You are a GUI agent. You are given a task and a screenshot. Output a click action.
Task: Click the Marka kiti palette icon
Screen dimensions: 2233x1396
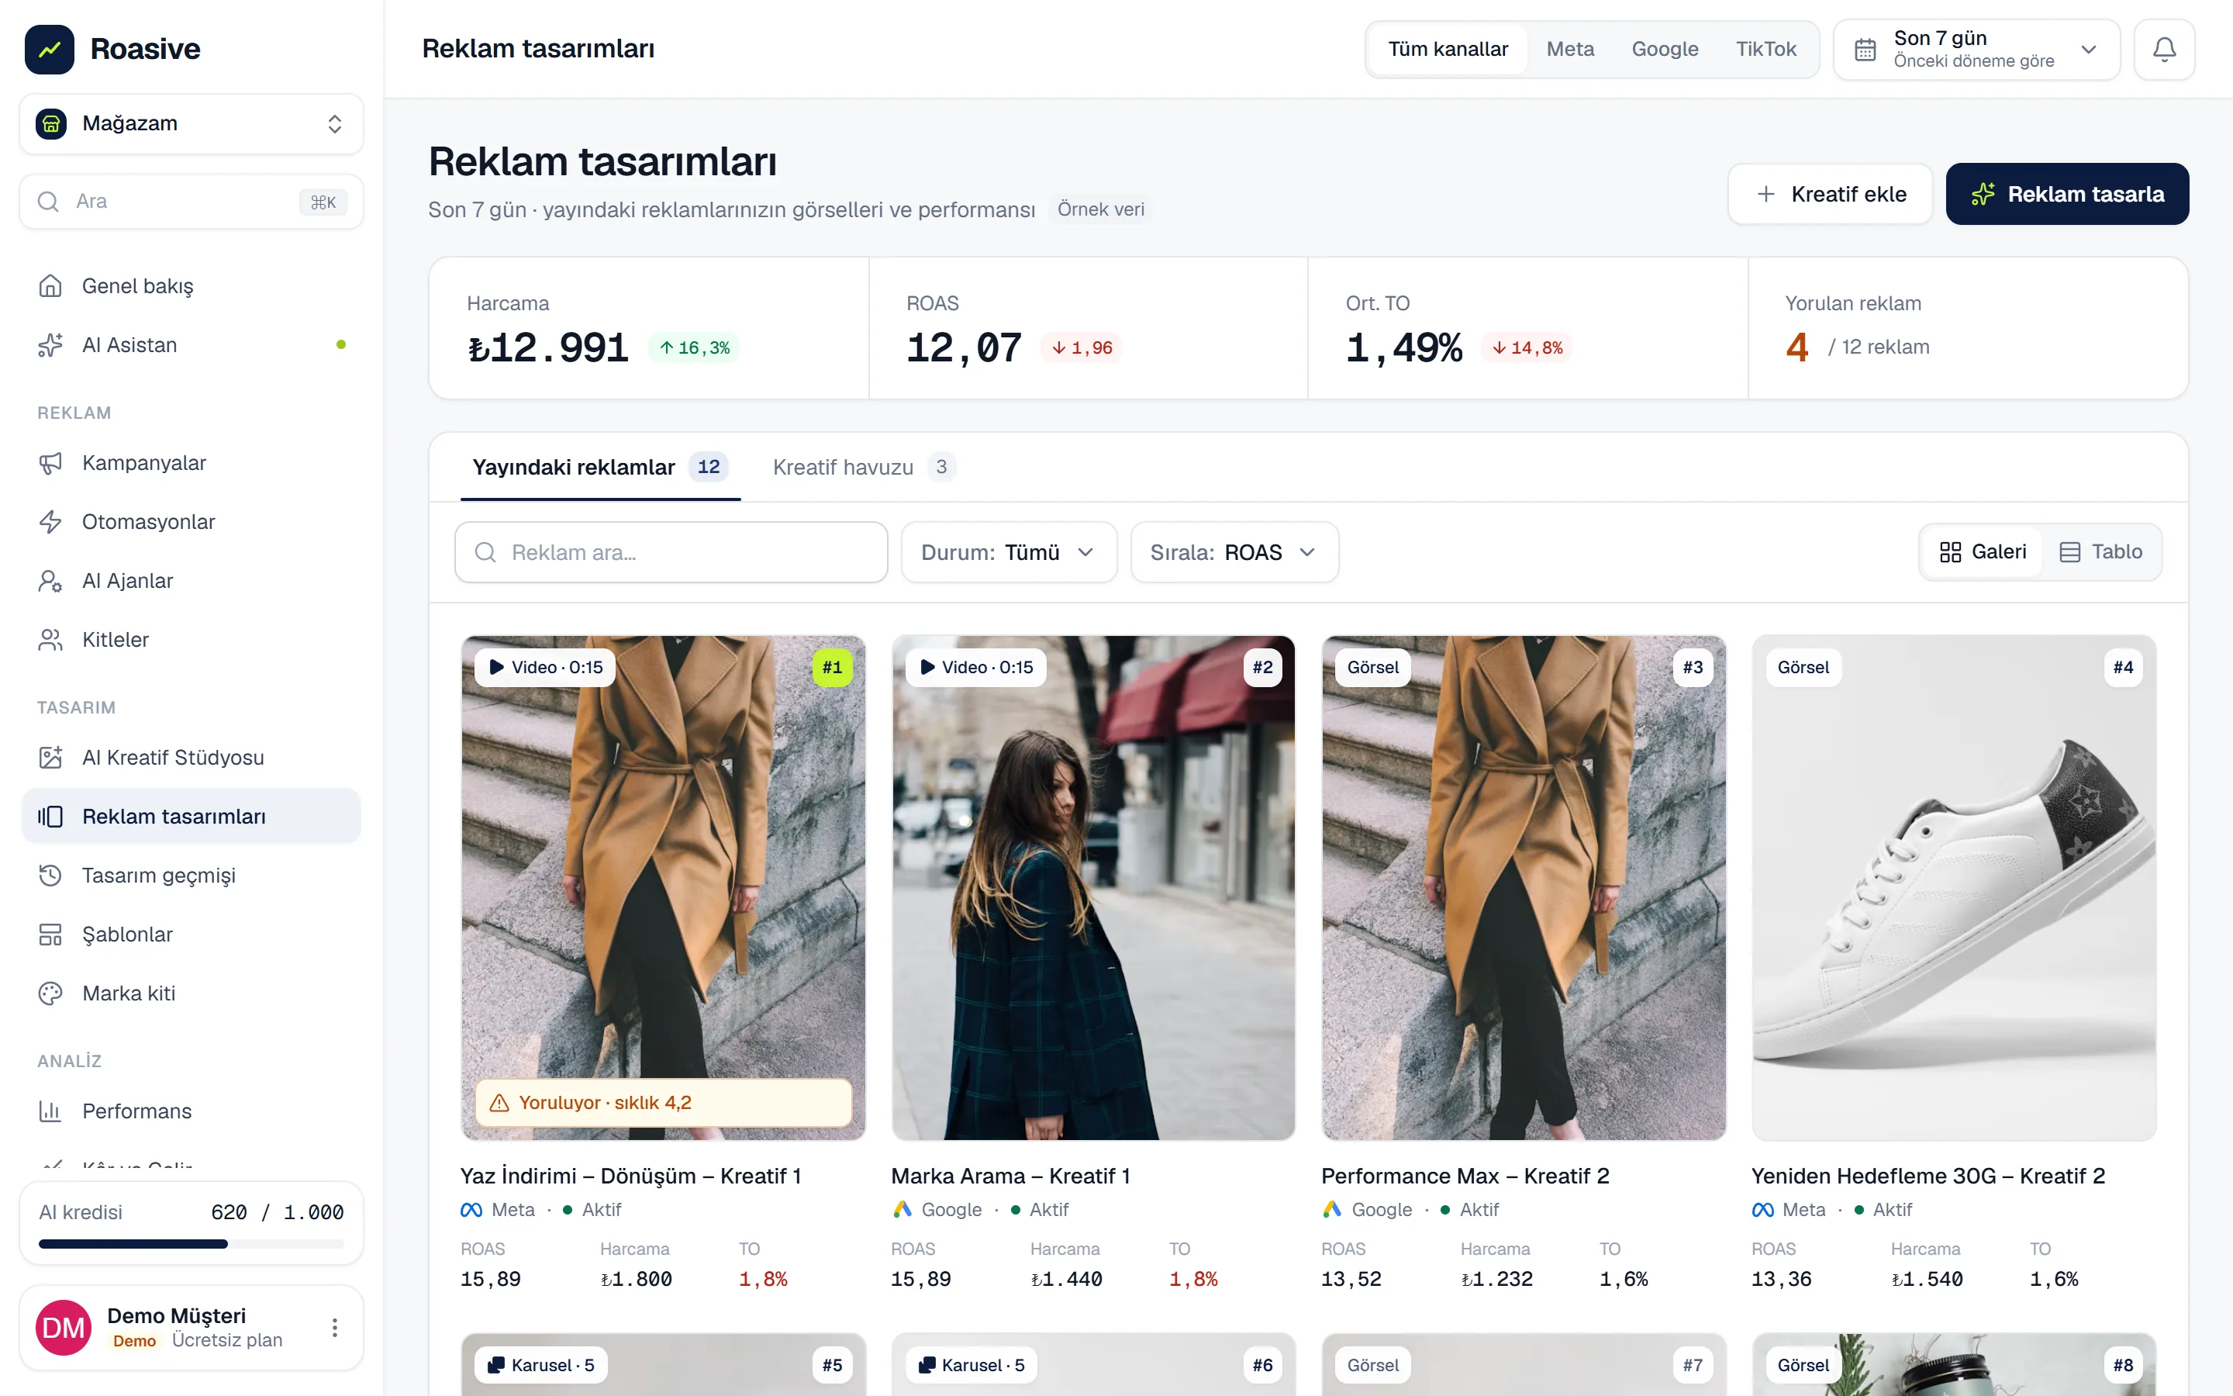point(50,993)
